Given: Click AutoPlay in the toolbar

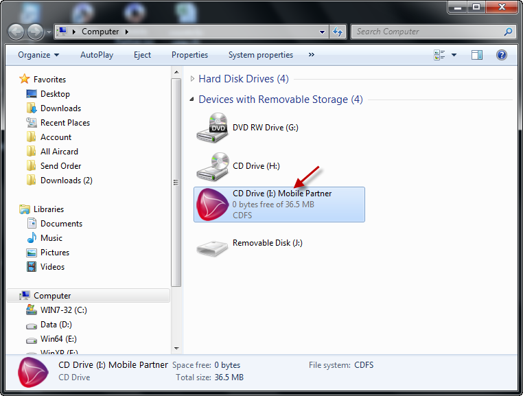Looking at the screenshot, I should (97, 55).
